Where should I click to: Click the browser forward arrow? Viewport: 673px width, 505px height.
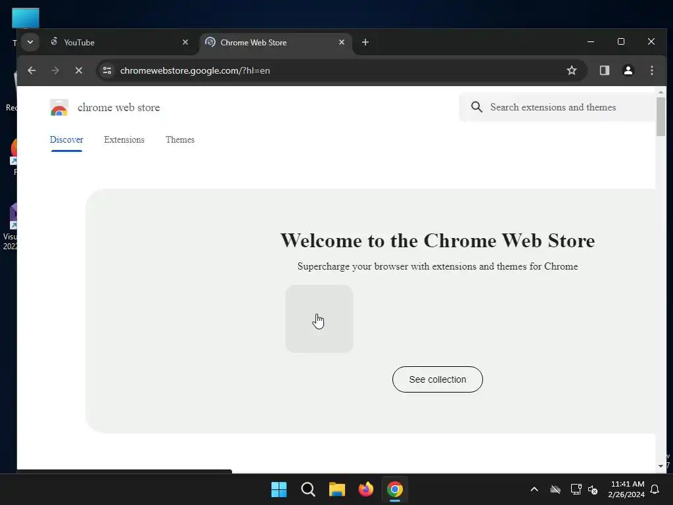coord(55,70)
